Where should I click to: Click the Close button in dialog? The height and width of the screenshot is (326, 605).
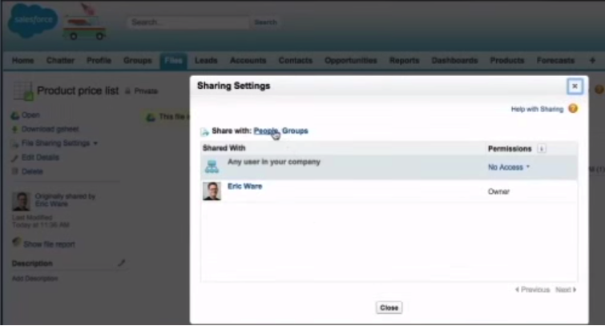(x=389, y=308)
